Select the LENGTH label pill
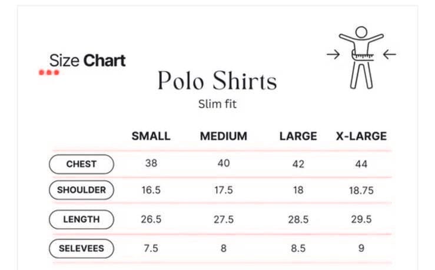Screen dimensions: 435x270 click(81, 220)
